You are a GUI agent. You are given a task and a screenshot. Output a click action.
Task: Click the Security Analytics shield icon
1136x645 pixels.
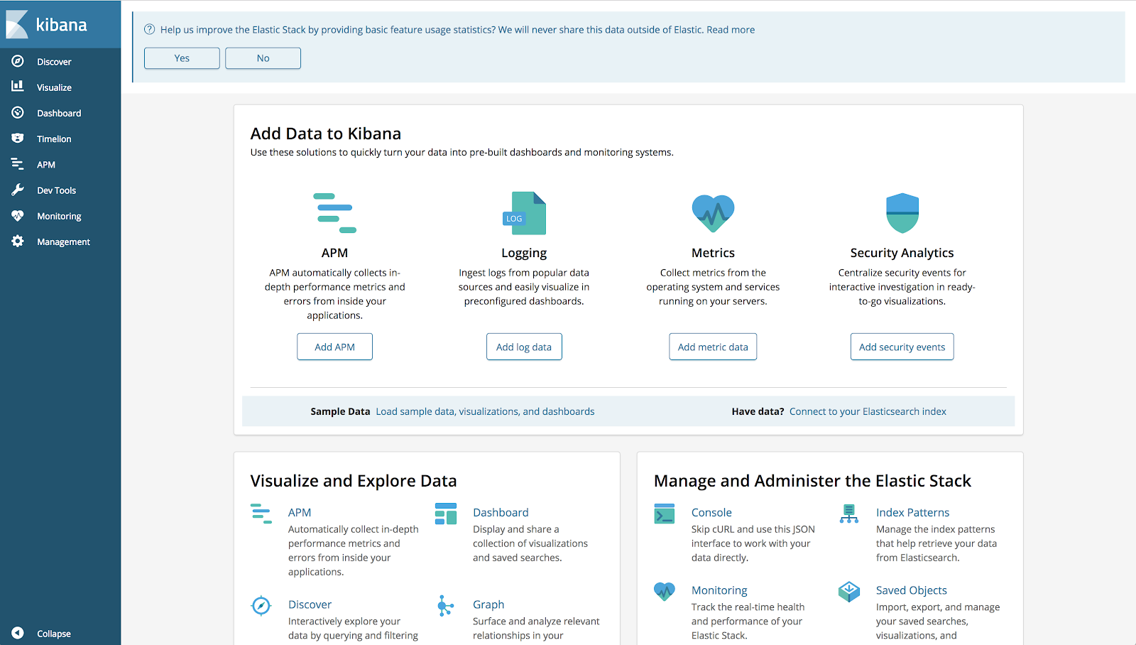(902, 213)
